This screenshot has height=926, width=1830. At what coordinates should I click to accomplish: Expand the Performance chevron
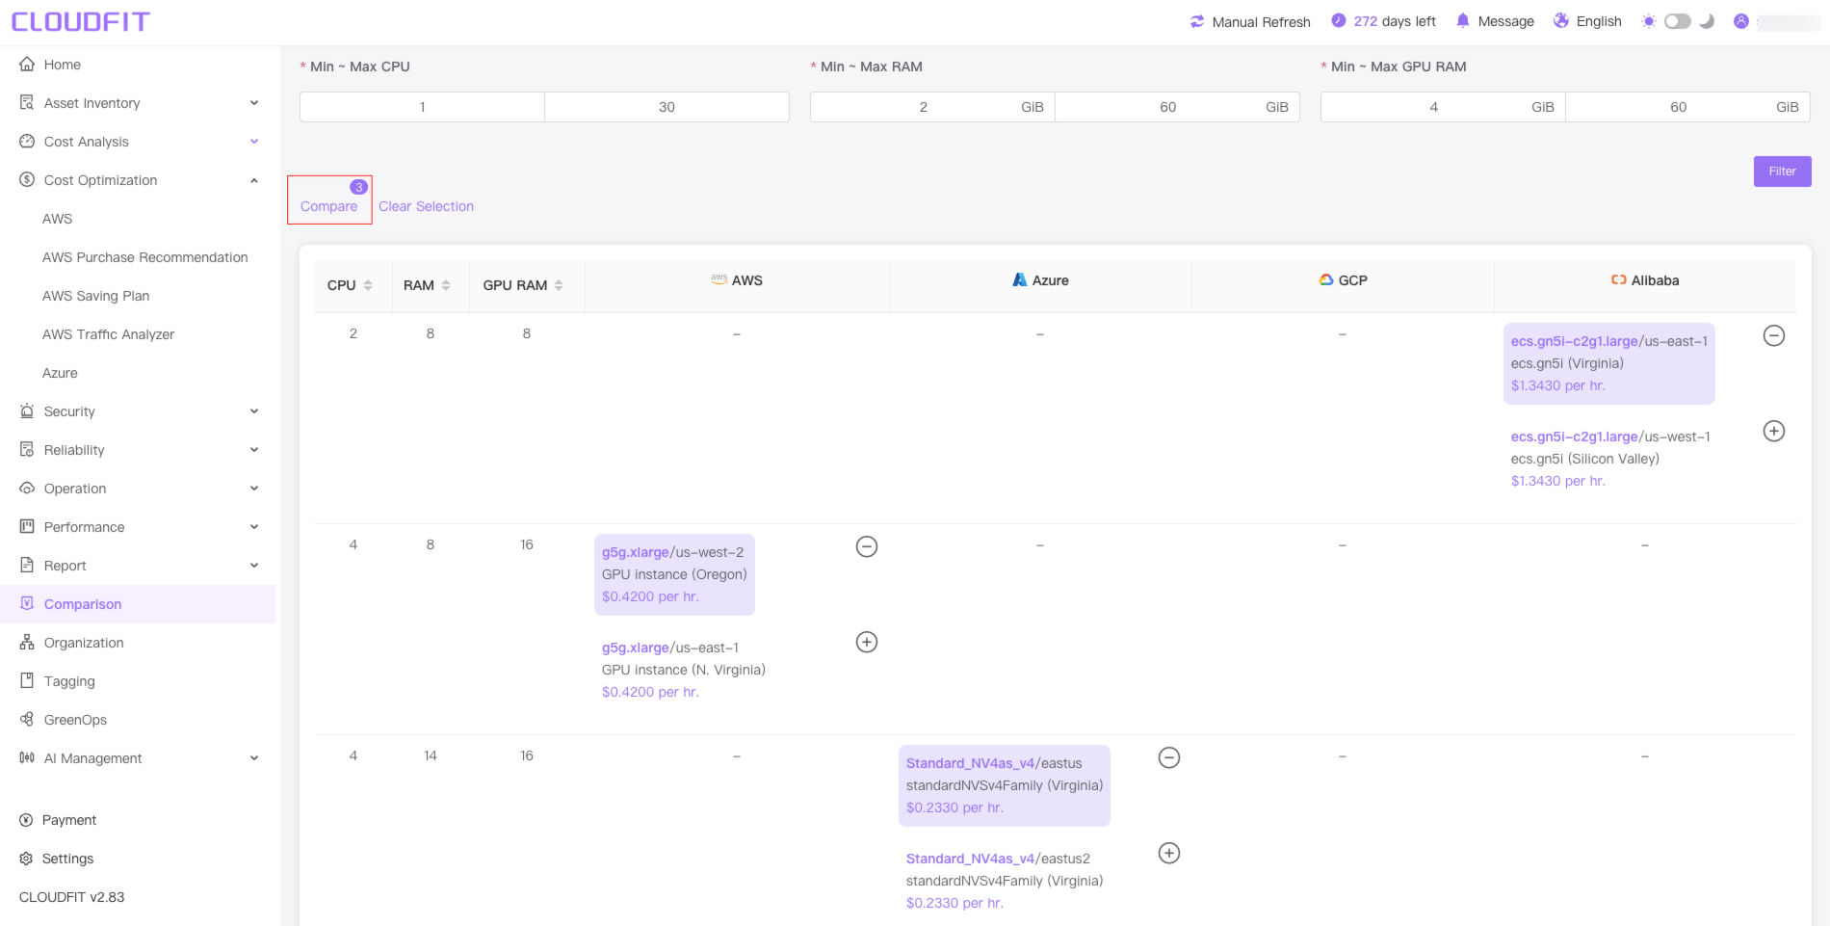click(254, 527)
